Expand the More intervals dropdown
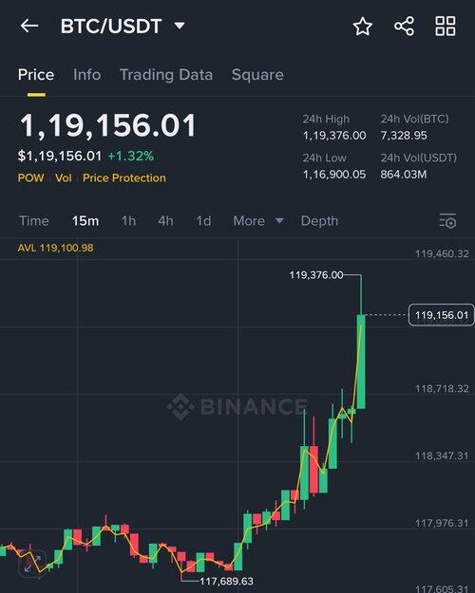Viewport: 475px width, 593px height. coord(258,221)
